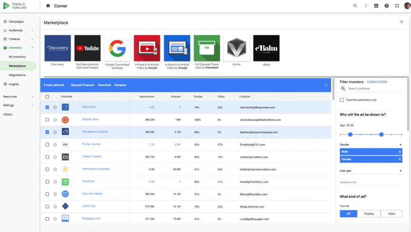Check the International Geography checkbox
411x232 pixels.
pyautogui.click(x=47, y=169)
